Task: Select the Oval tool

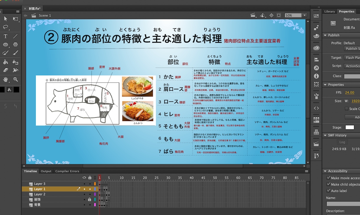Action: point(6,44)
